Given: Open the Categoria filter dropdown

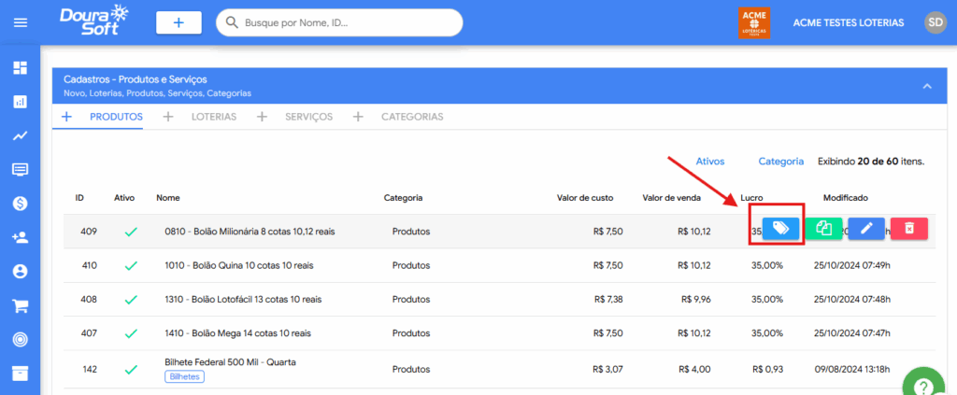Looking at the screenshot, I should pyautogui.click(x=780, y=162).
